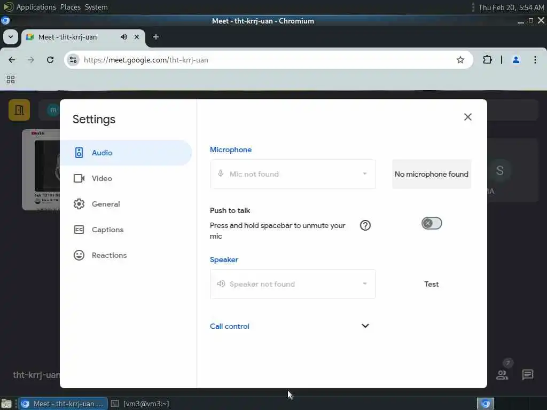Click the meet.google.com address bar
The image size is (547, 410).
tap(269, 60)
